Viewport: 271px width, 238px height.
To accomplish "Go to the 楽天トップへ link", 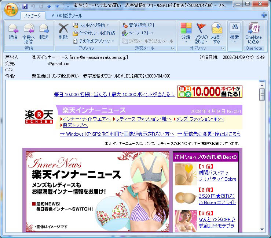I will [x=75, y=125].
